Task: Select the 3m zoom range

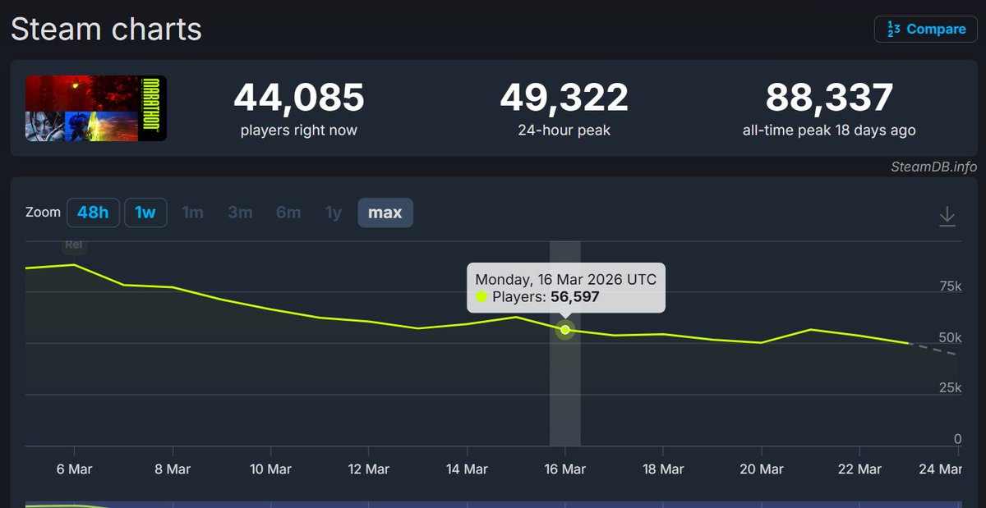Action: (240, 213)
